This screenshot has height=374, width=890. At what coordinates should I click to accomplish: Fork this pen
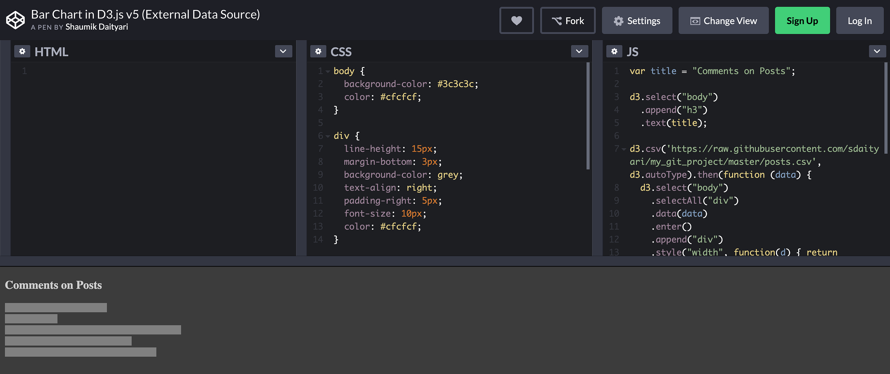pyautogui.click(x=567, y=21)
